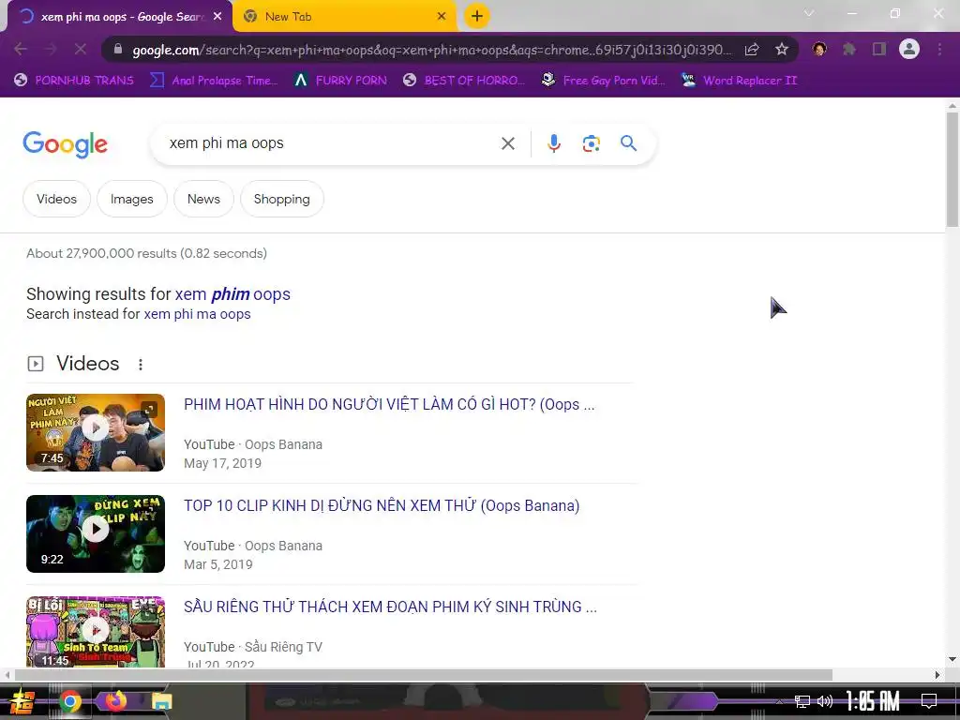The height and width of the screenshot is (720, 960).
Task: Open Chrome from the taskbar
Action: 69,701
